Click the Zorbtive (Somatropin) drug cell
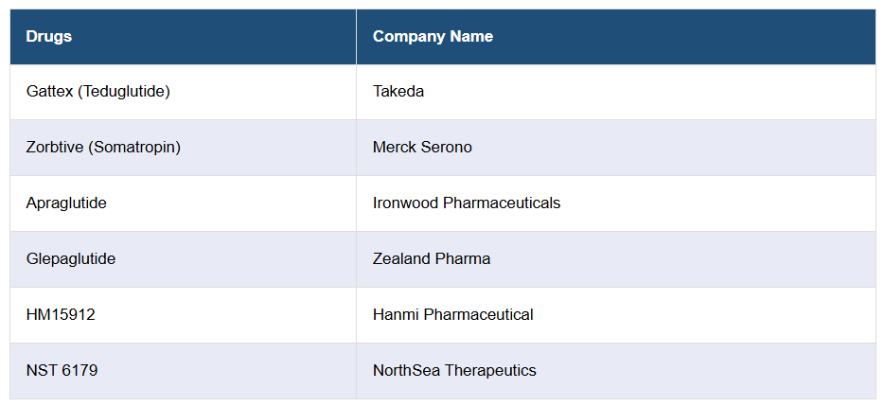 103,148
